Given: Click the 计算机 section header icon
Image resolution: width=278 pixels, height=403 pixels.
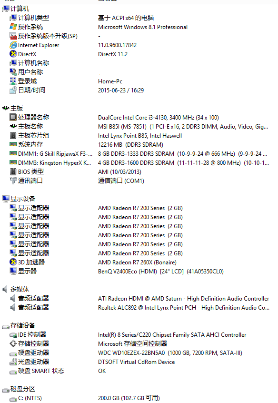Looking at the screenshot, I should (6, 9).
